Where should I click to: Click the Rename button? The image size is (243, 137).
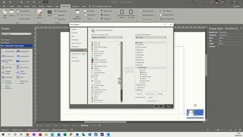[x=160, y=94]
